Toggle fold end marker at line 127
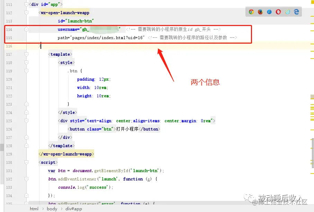Image resolution: width=314 pixels, height=212 pixels. click(x=26, y=137)
